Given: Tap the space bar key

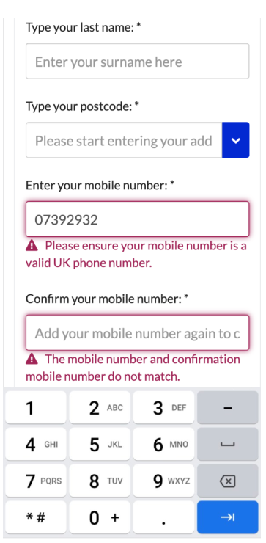Looking at the screenshot, I should (x=228, y=444).
